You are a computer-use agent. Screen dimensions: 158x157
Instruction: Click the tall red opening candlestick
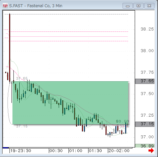coord(10,48)
